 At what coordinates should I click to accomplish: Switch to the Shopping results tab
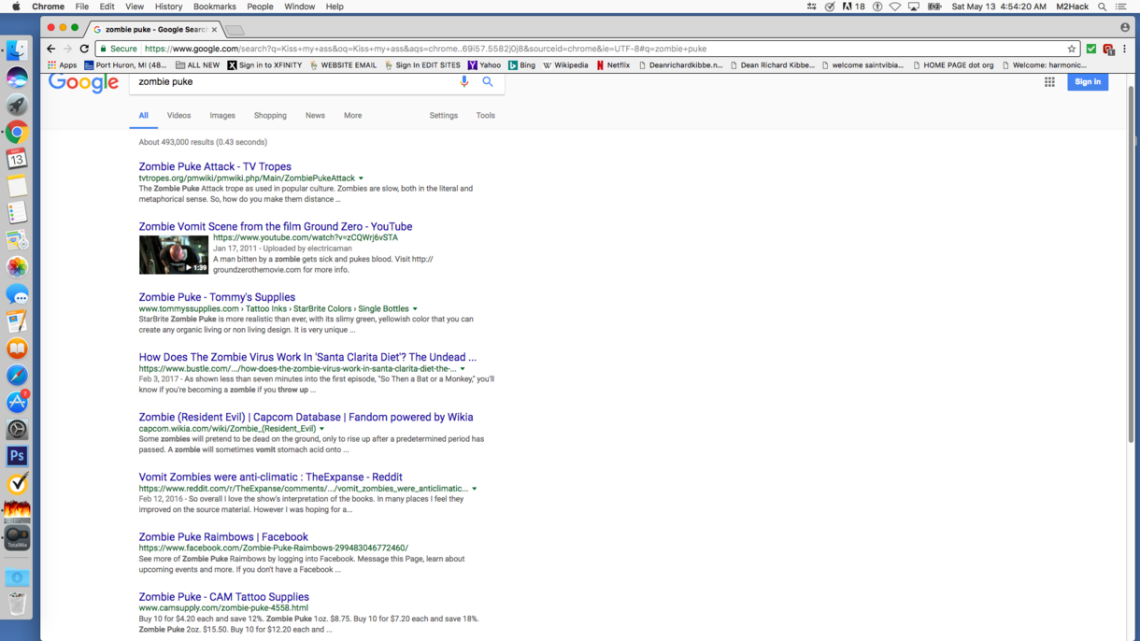tap(270, 116)
